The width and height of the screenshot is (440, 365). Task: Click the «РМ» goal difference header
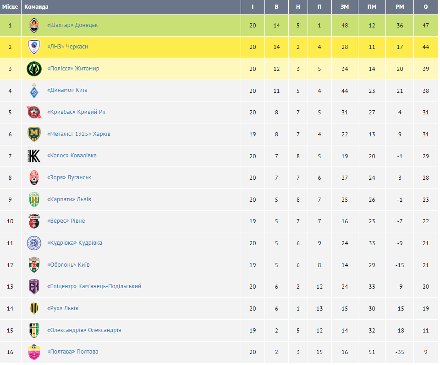(400, 7)
